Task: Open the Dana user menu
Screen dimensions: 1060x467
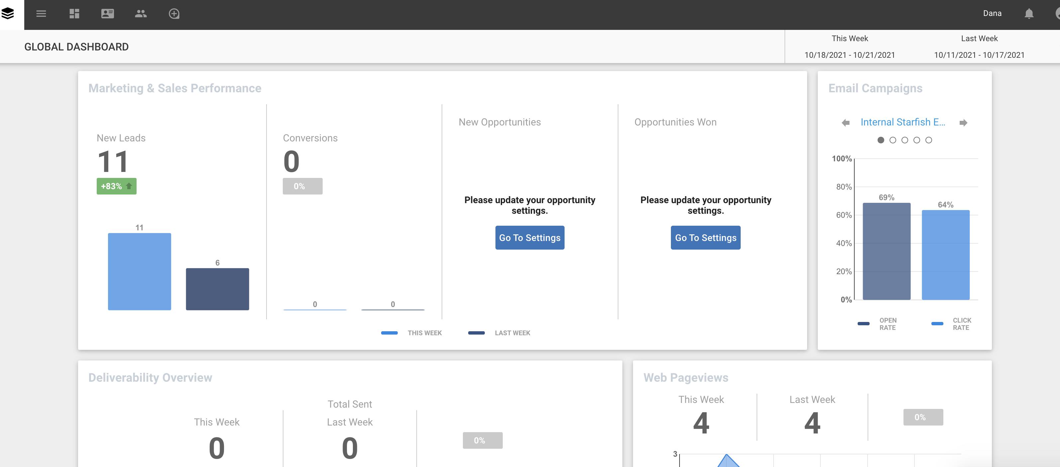Action: point(992,14)
